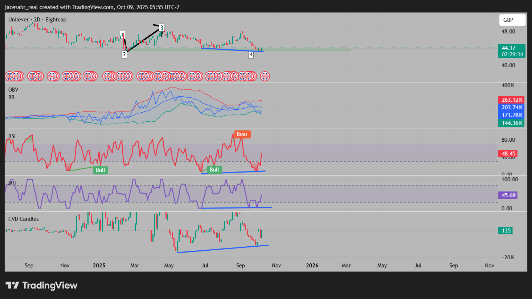Viewport: 532px width, 299px height.
Task: Select the blue trendline under CVD candles
Action: tap(222, 249)
